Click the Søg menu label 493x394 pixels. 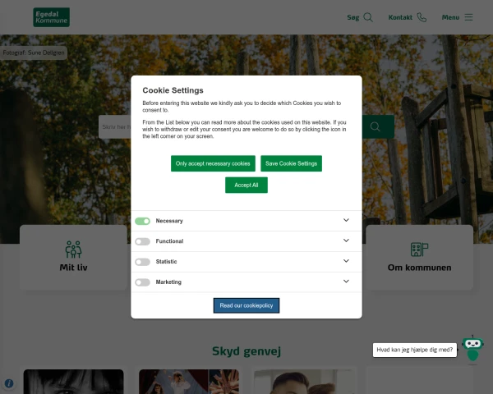(x=353, y=17)
